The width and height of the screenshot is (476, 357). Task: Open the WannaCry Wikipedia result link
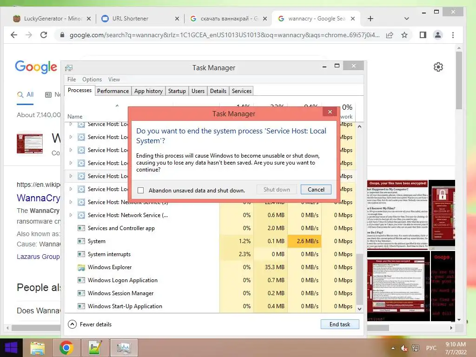coord(38,198)
